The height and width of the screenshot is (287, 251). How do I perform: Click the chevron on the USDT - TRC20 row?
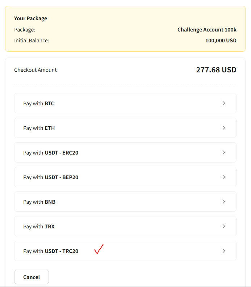[x=224, y=251]
